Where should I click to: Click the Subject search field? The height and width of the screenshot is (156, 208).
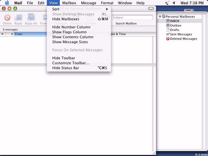click(132, 17)
